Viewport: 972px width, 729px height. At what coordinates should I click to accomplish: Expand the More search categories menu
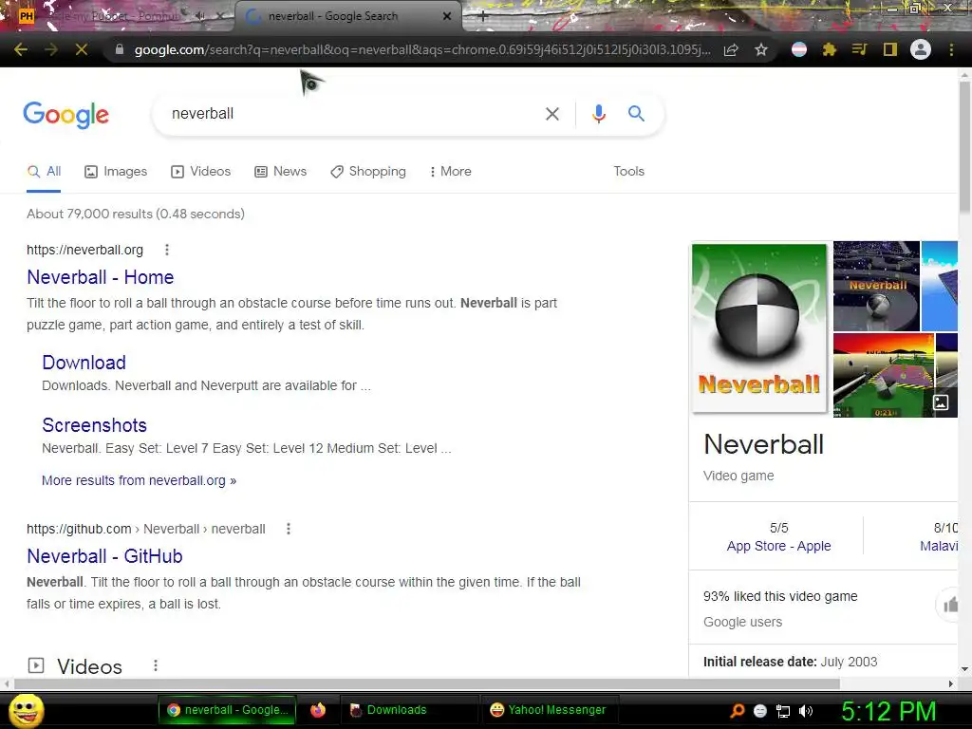451,172
